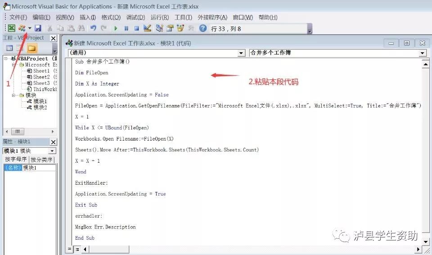Click the Insert module toolbar icon
Viewport: 432px width, 255px height.
point(22,28)
